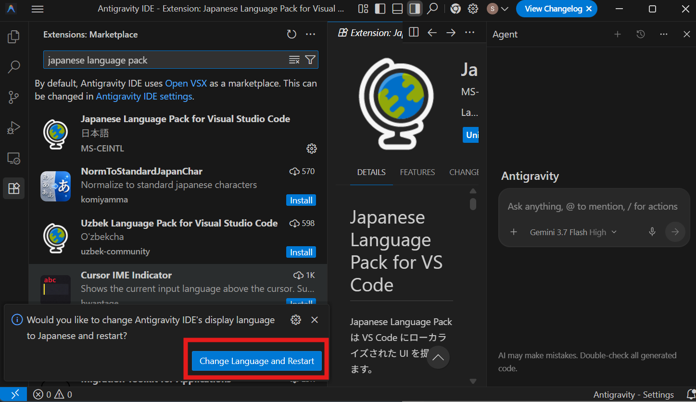Open the Explorer view in activity bar
This screenshot has width=696, height=402.
click(x=14, y=37)
